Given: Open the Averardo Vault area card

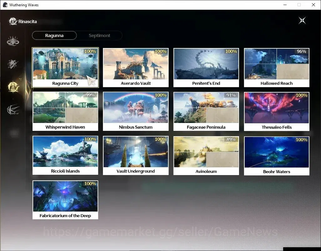Looking at the screenshot, I should click(x=136, y=67).
